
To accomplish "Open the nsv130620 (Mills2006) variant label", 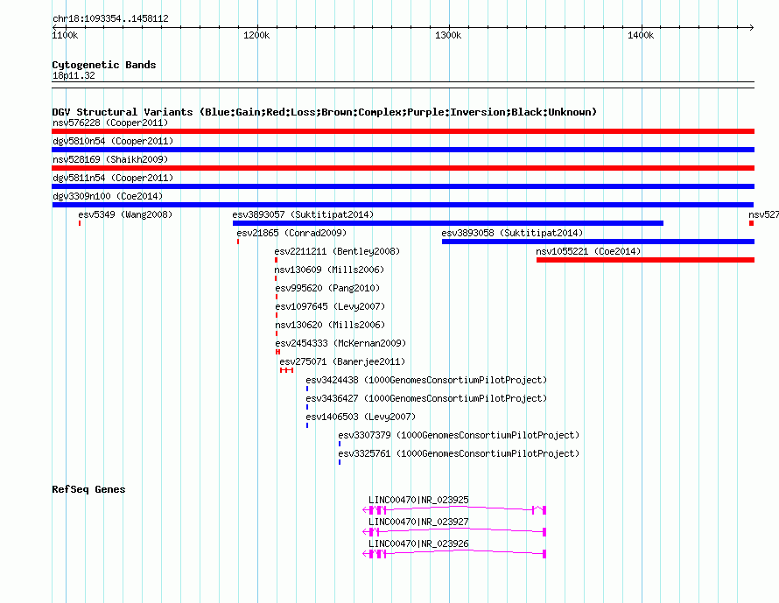I will point(330,325).
